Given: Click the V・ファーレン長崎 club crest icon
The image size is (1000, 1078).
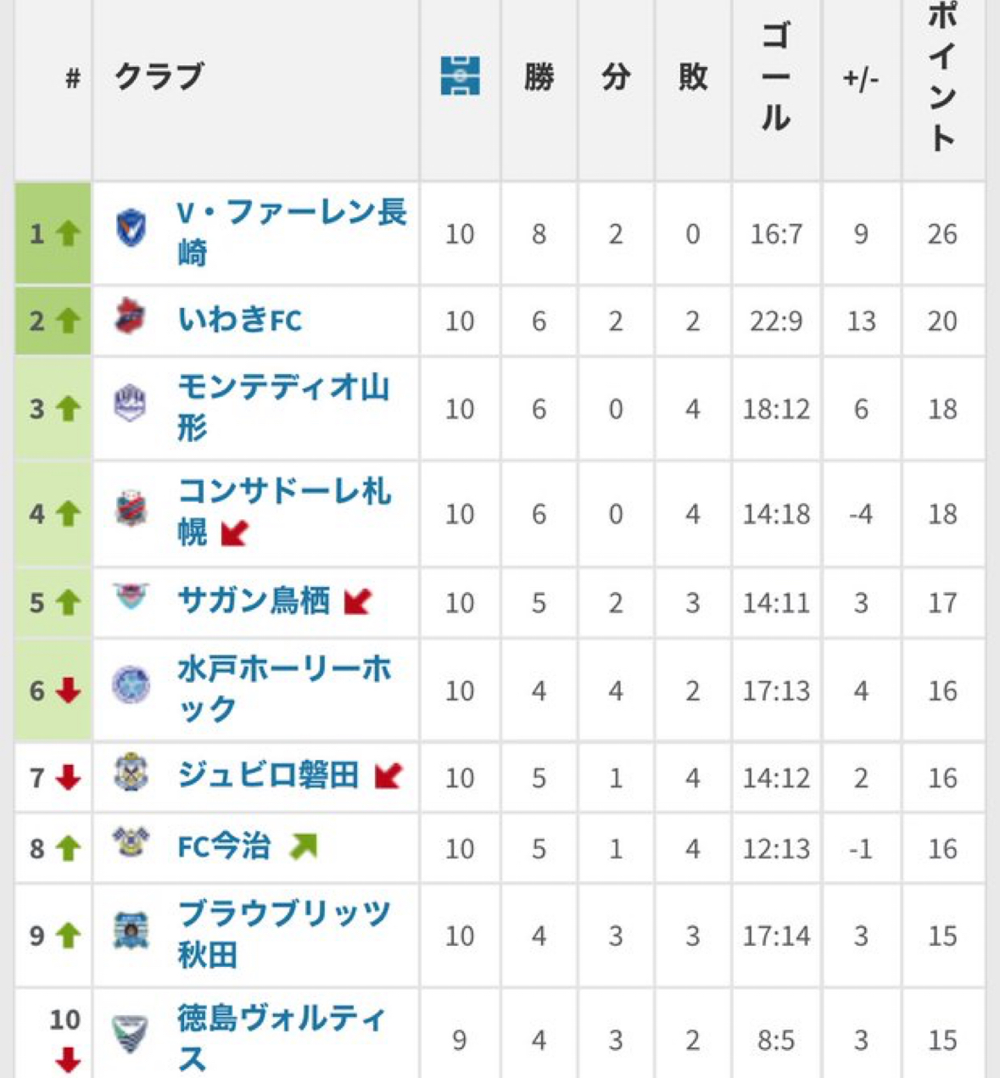Looking at the screenshot, I should 131,229.
